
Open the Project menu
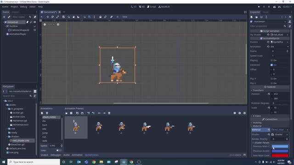click(x=14, y=7)
